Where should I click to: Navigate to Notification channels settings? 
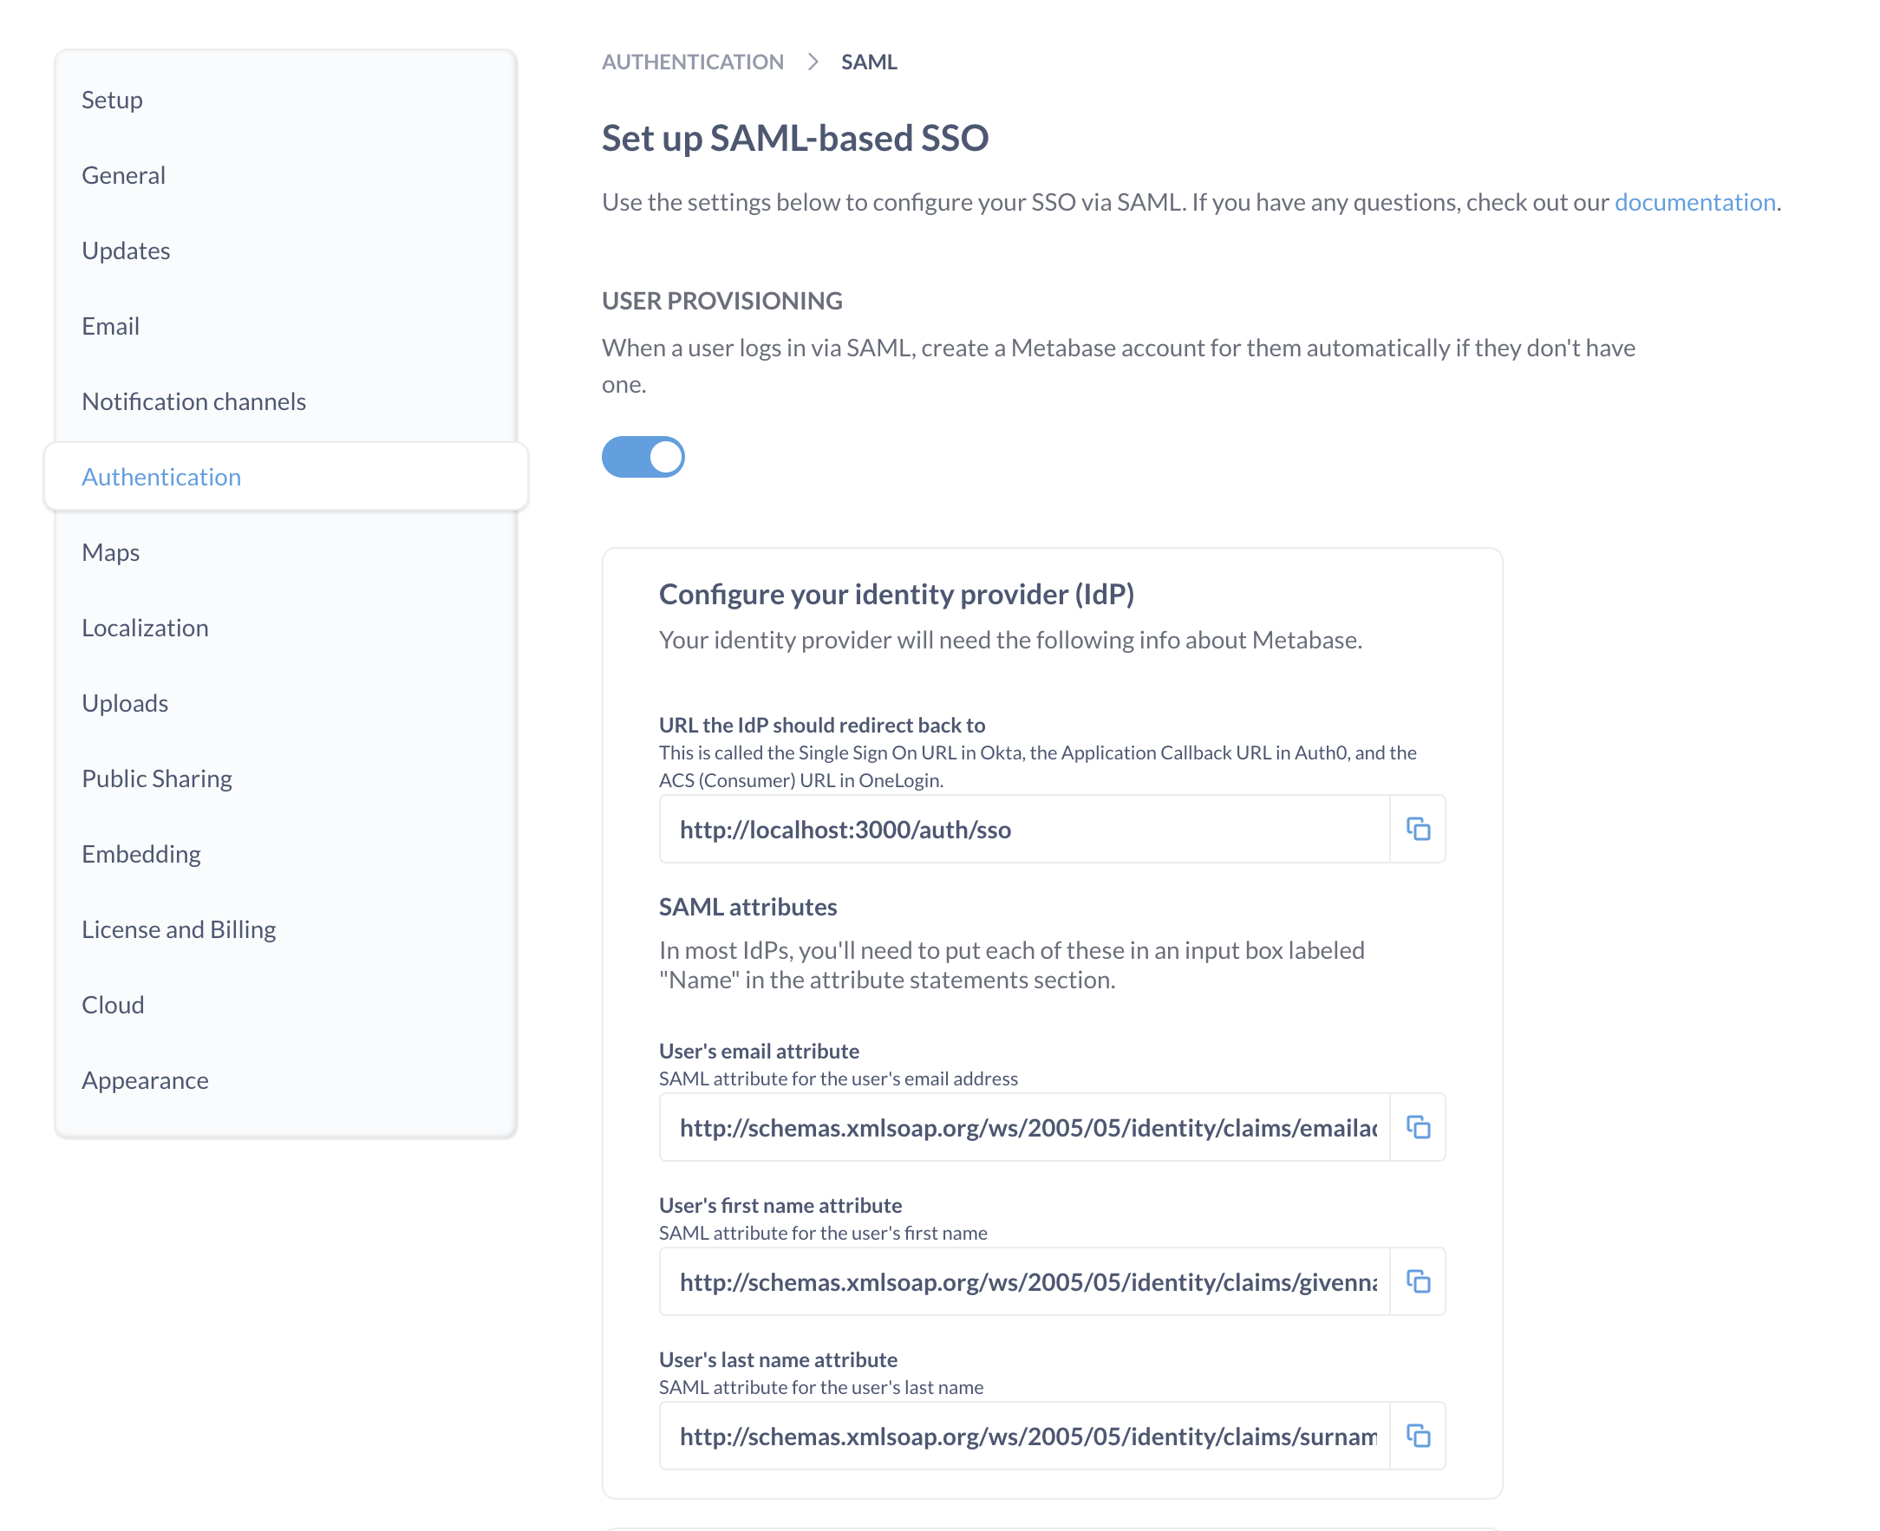click(x=193, y=400)
